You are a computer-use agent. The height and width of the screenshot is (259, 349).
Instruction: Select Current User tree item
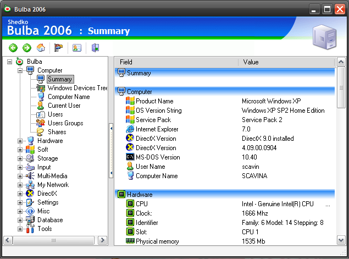64,106
